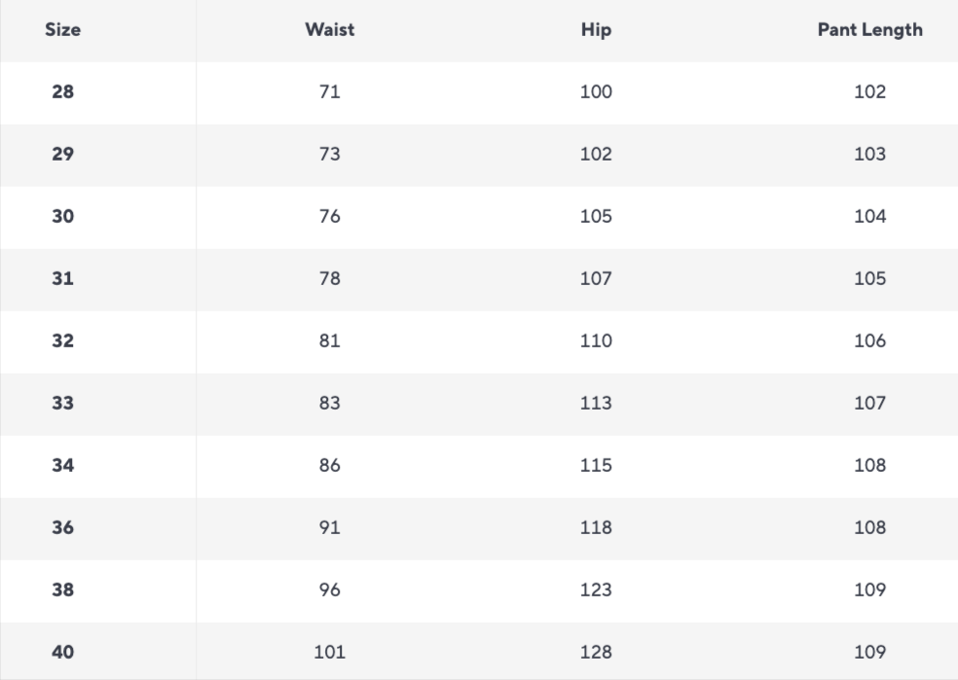Click waist value 73 for size 29
Image resolution: width=958 pixels, height=680 pixels.
coord(329,154)
